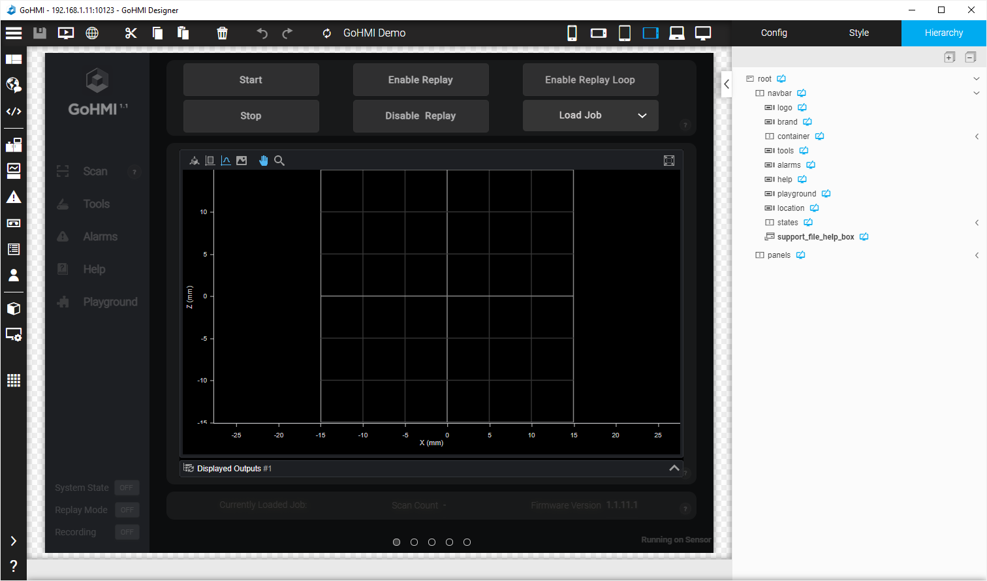Select the magnifier zoom tool in chart

click(x=279, y=161)
